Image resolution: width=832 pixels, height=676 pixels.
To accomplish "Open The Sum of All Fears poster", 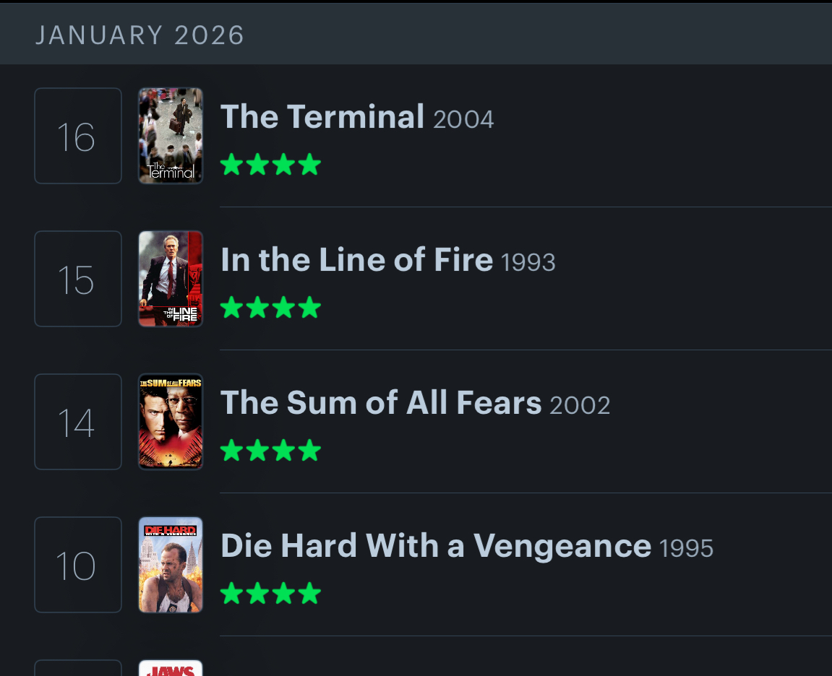I will [171, 422].
